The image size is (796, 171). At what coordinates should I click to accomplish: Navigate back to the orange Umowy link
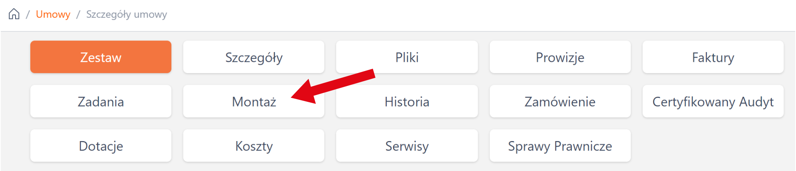pyautogui.click(x=53, y=14)
